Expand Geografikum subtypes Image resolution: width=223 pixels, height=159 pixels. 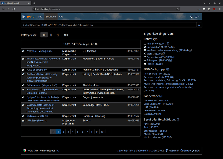(x=173, y=57)
